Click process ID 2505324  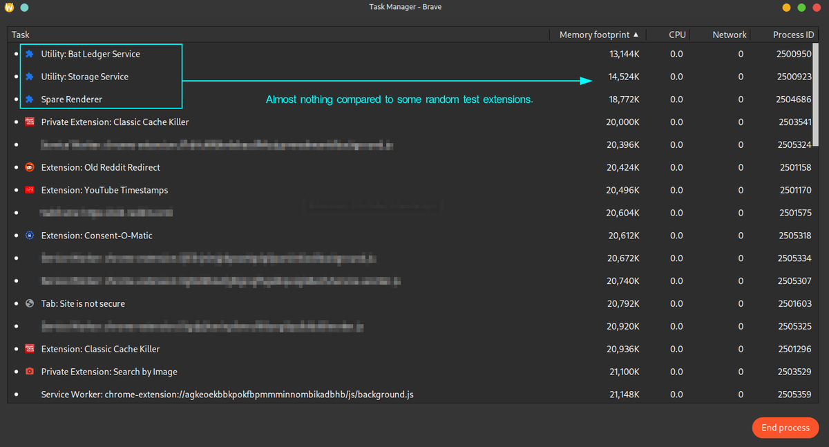[794, 145]
